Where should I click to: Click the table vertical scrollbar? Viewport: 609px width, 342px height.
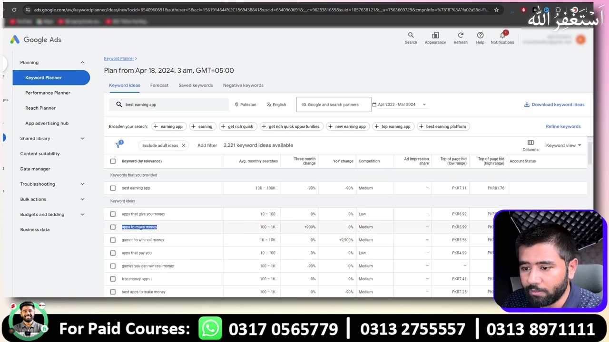pyautogui.click(x=590, y=153)
